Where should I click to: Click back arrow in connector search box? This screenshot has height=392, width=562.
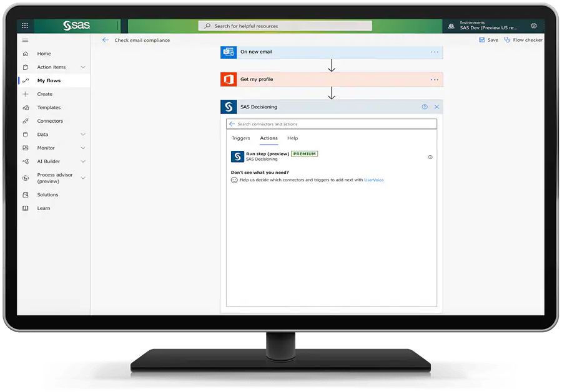click(x=232, y=124)
